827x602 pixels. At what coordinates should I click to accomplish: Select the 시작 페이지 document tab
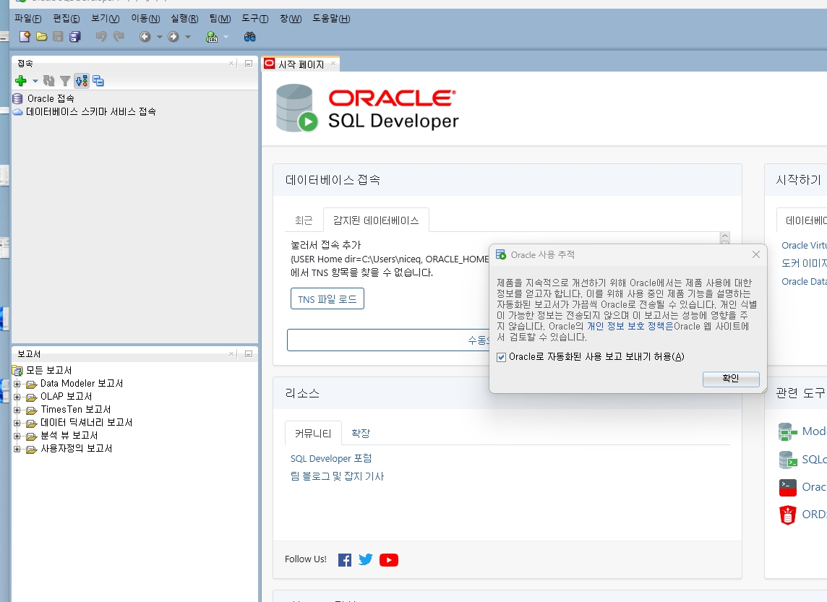301,64
